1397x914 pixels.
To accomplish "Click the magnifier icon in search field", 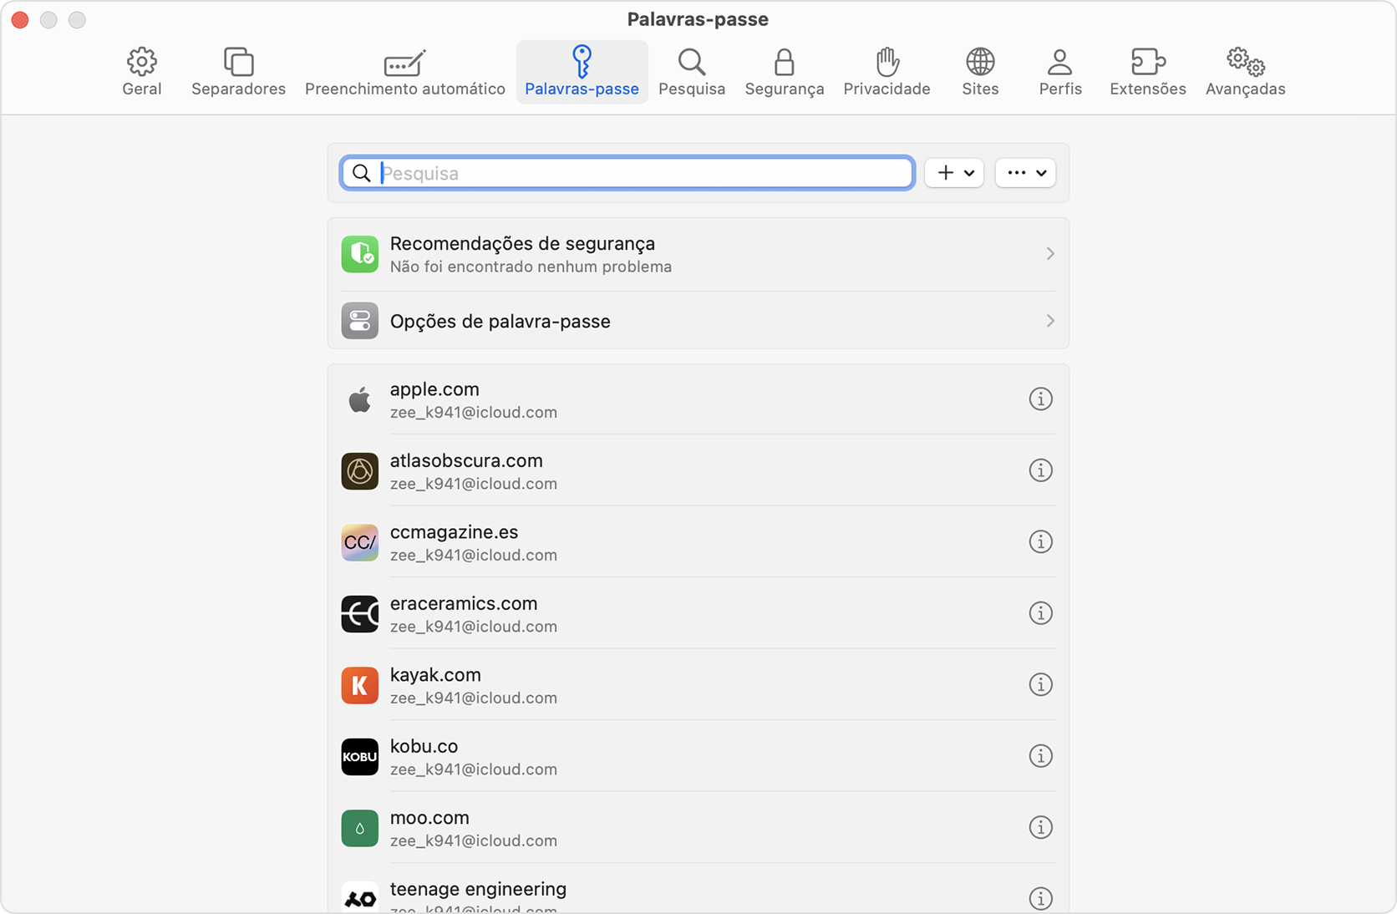I will click(x=361, y=173).
